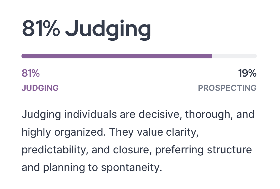Click the word "thorough" in the description
The height and width of the screenshot is (189, 280).
point(206,114)
